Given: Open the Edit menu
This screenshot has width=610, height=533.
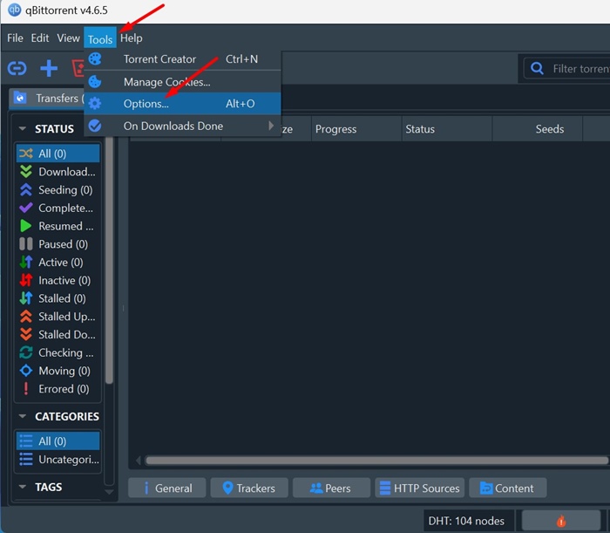Looking at the screenshot, I should pyautogui.click(x=40, y=38).
